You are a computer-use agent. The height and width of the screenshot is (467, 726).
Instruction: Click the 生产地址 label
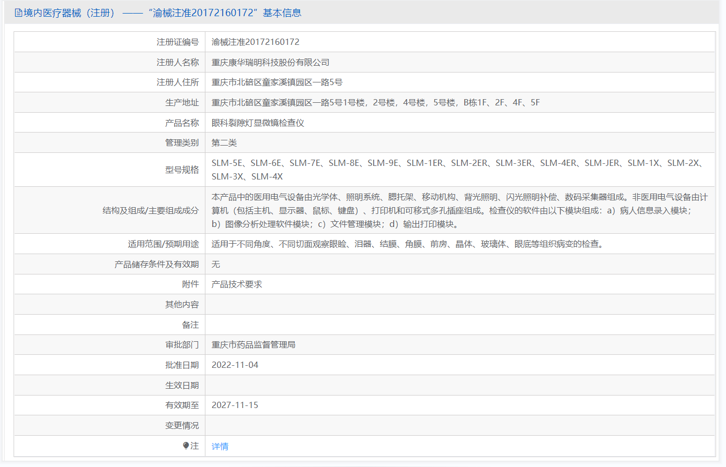coord(182,102)
